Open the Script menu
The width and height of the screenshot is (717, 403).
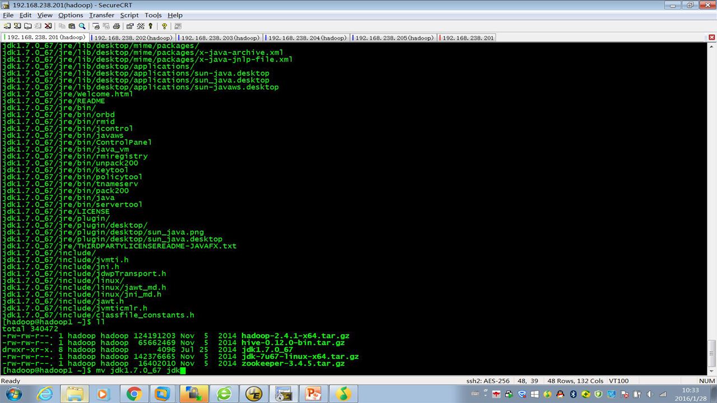coord(129,15)
